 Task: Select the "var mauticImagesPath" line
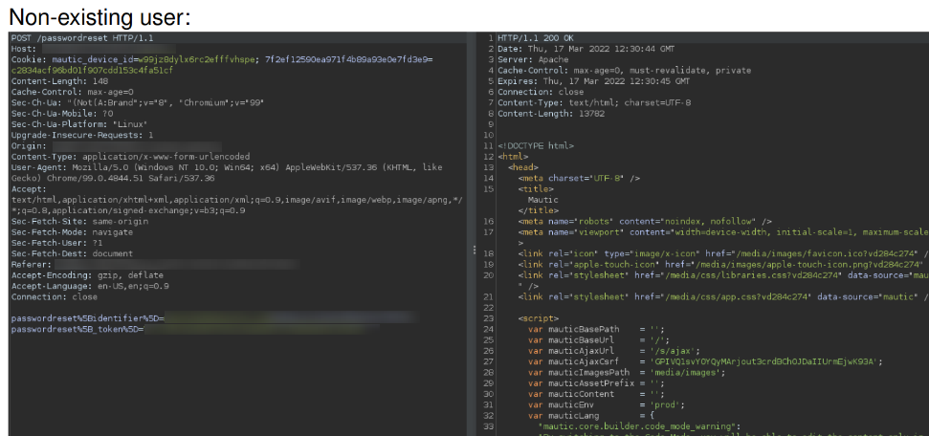tap(627, 372)
